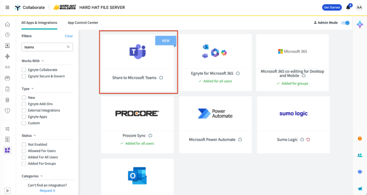Check the Not Enabled status filter
The height and width of the screenshot is (195, 367).
[24, 144]
